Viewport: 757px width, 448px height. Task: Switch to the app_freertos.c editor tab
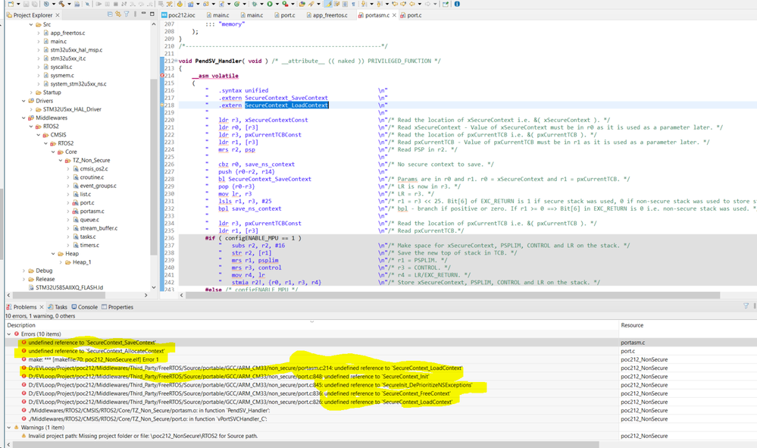(327, 15)
